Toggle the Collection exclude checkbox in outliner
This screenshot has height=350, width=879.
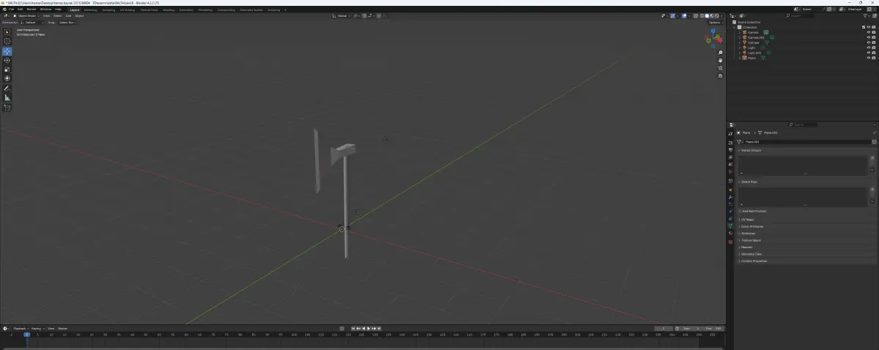864,27
